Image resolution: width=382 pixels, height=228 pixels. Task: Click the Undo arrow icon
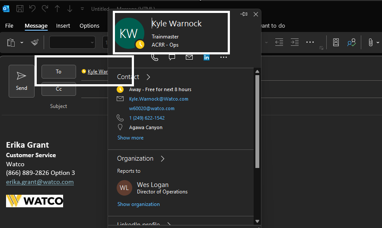(32, 9)
